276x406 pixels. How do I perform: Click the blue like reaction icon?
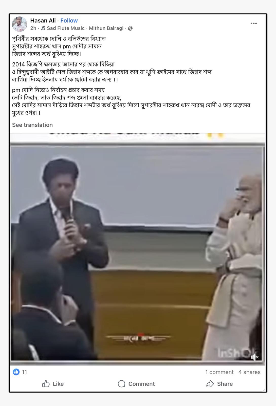coord(16,372)
